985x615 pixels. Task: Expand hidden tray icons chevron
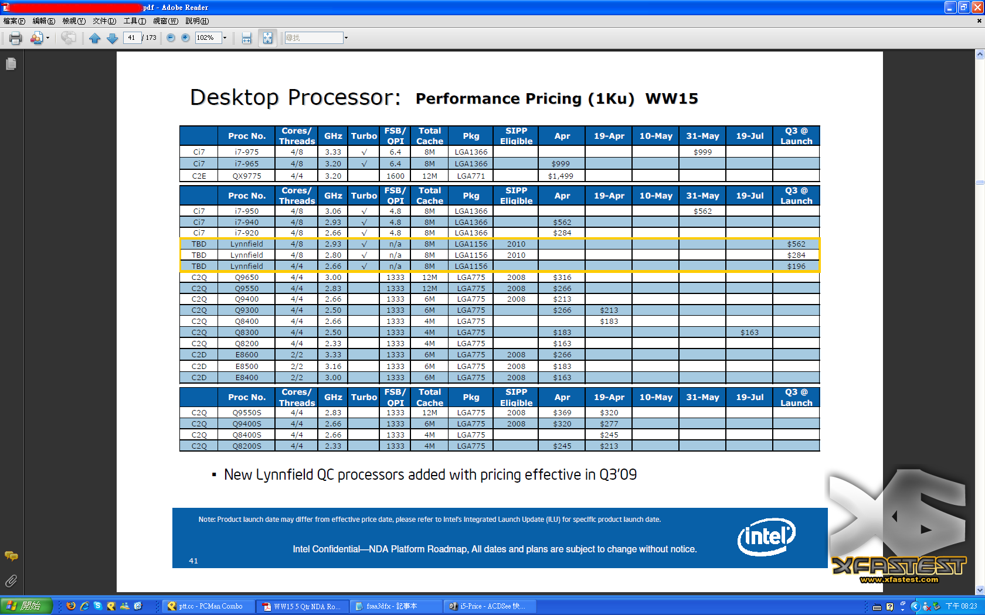[x=915, y=607]
